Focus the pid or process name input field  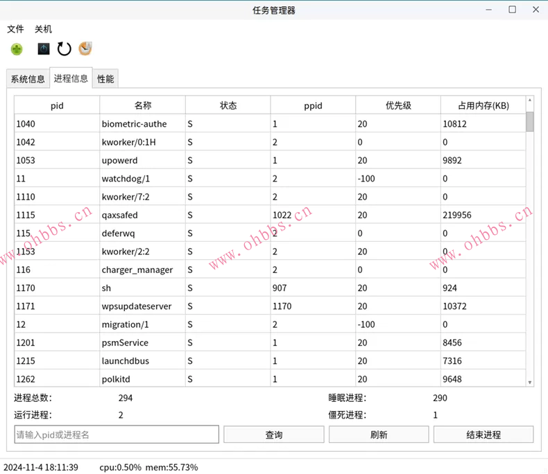click(117, 434)
